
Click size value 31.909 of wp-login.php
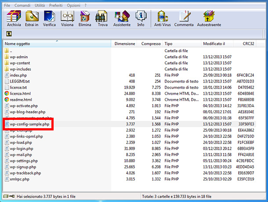130,148
